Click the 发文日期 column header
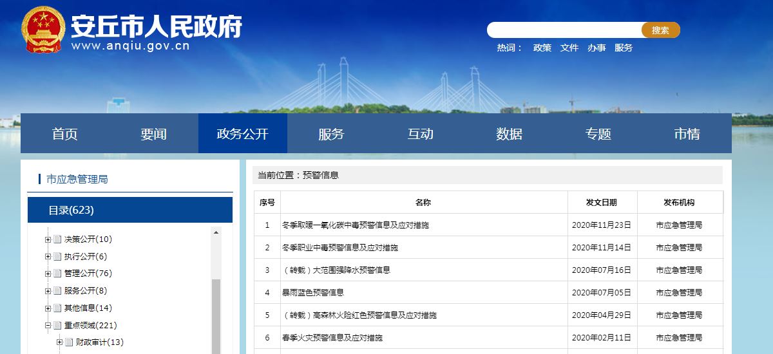The height and width of the screenshot is (354, 773). coord(602,203)
